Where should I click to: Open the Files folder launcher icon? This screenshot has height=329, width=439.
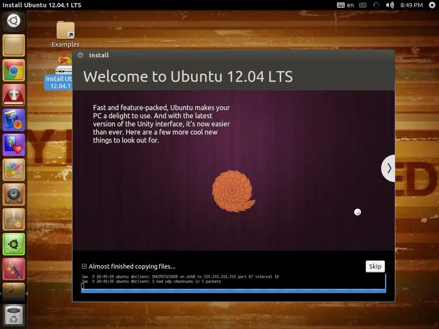(x=13, y=45)
